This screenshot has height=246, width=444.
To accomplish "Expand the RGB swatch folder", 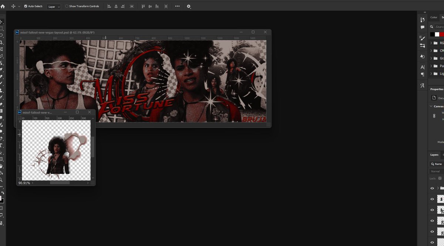I will (x=431, y=43).
